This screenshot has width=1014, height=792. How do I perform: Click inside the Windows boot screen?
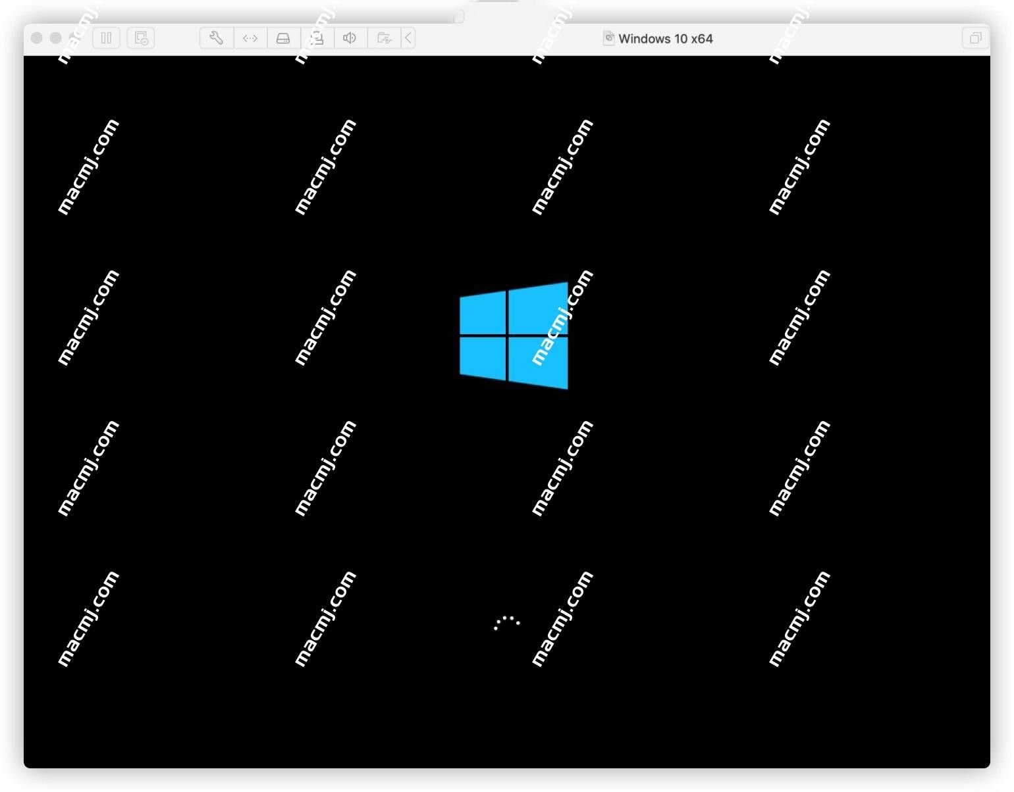coord(507,412)
